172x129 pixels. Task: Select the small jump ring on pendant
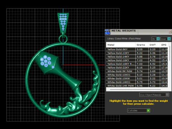(63, 39)
